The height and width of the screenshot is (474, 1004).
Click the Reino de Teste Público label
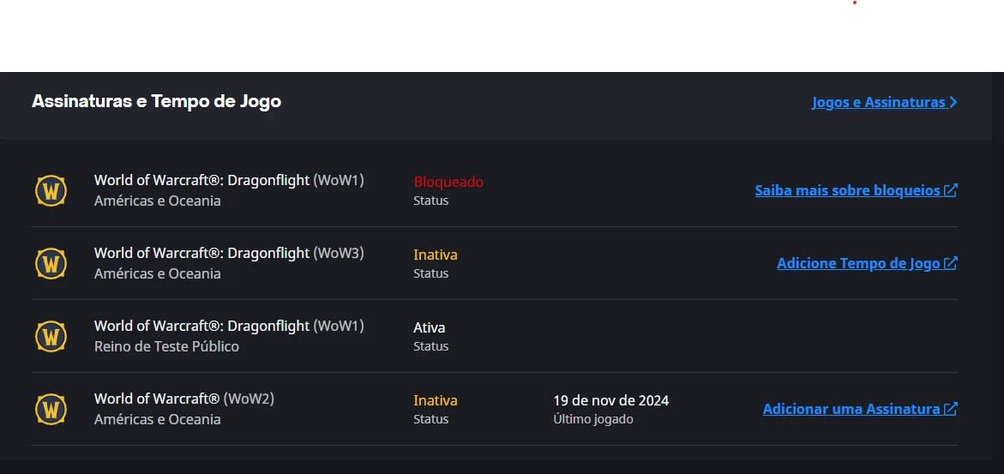pos(166,346)
